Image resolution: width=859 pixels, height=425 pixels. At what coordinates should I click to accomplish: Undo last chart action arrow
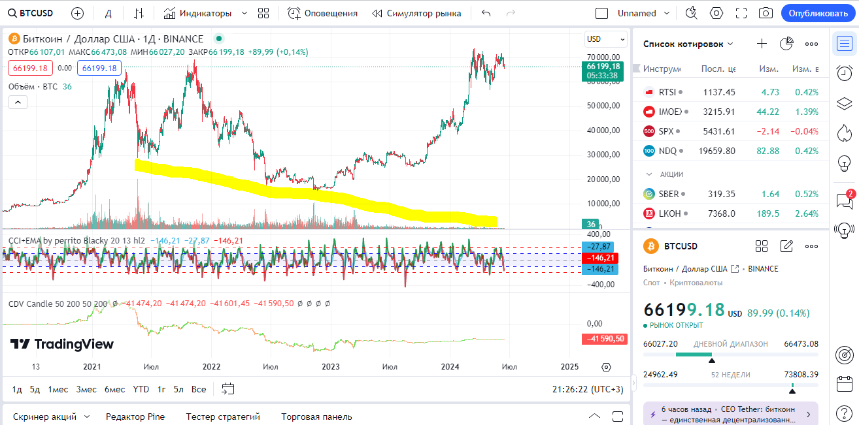(486, 13)
